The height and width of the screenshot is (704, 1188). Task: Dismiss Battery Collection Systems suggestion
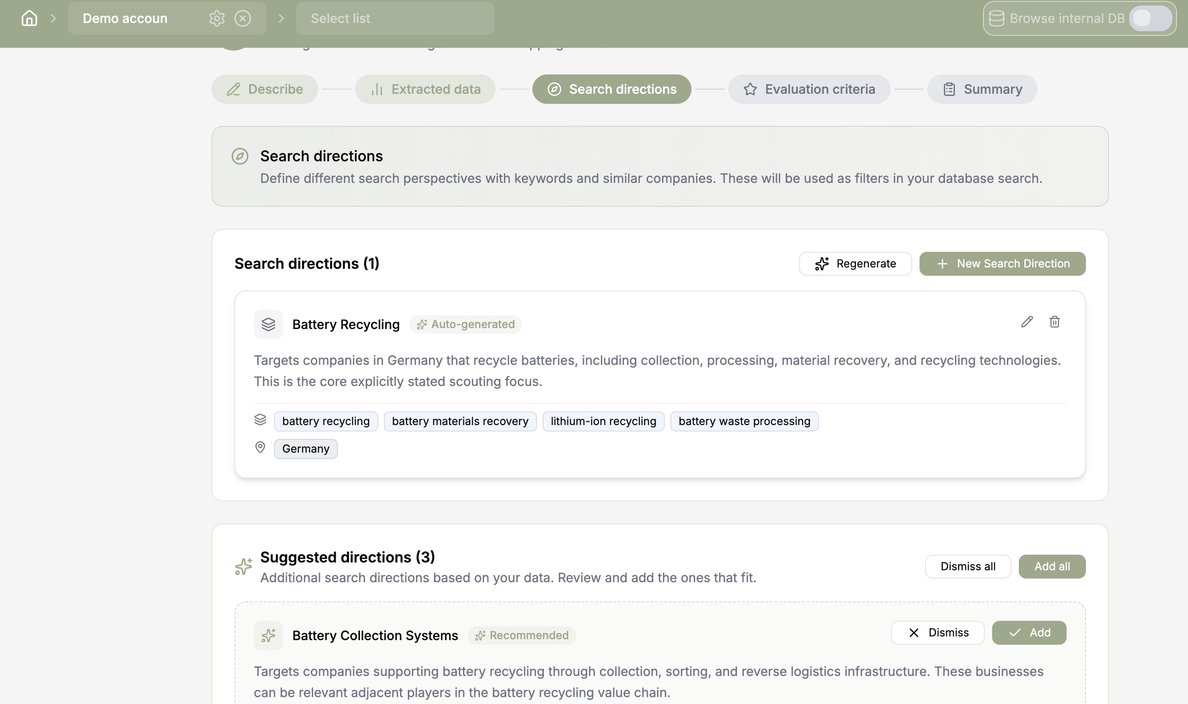(937, 633)
